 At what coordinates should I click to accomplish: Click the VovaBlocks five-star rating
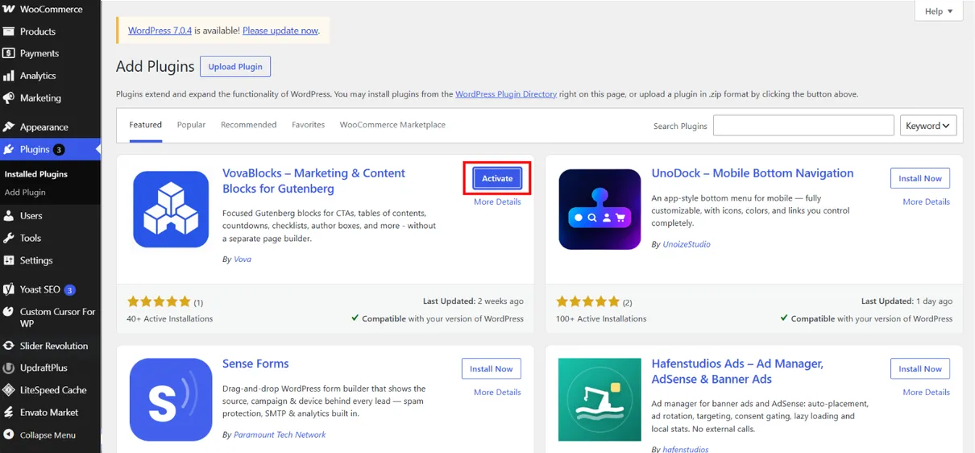pyautogui.click(x=159, y=302)
